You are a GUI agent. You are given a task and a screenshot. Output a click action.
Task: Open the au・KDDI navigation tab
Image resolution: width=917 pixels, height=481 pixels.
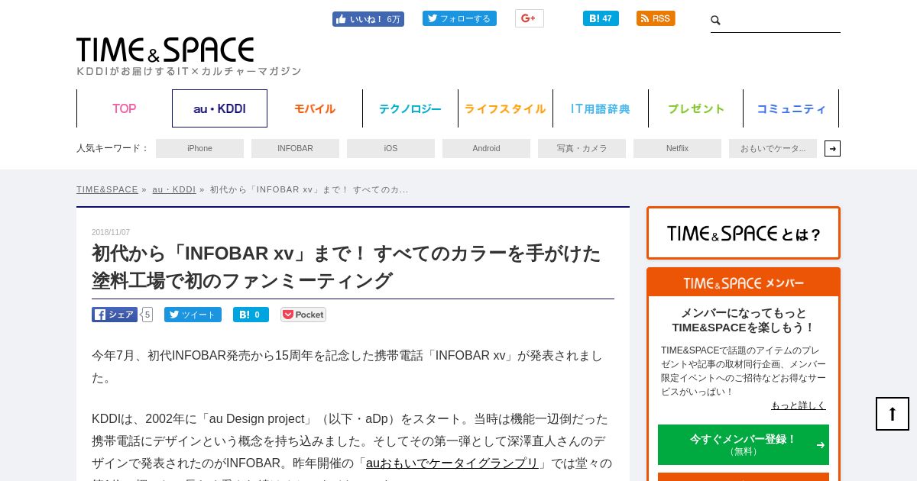point(219,108)
